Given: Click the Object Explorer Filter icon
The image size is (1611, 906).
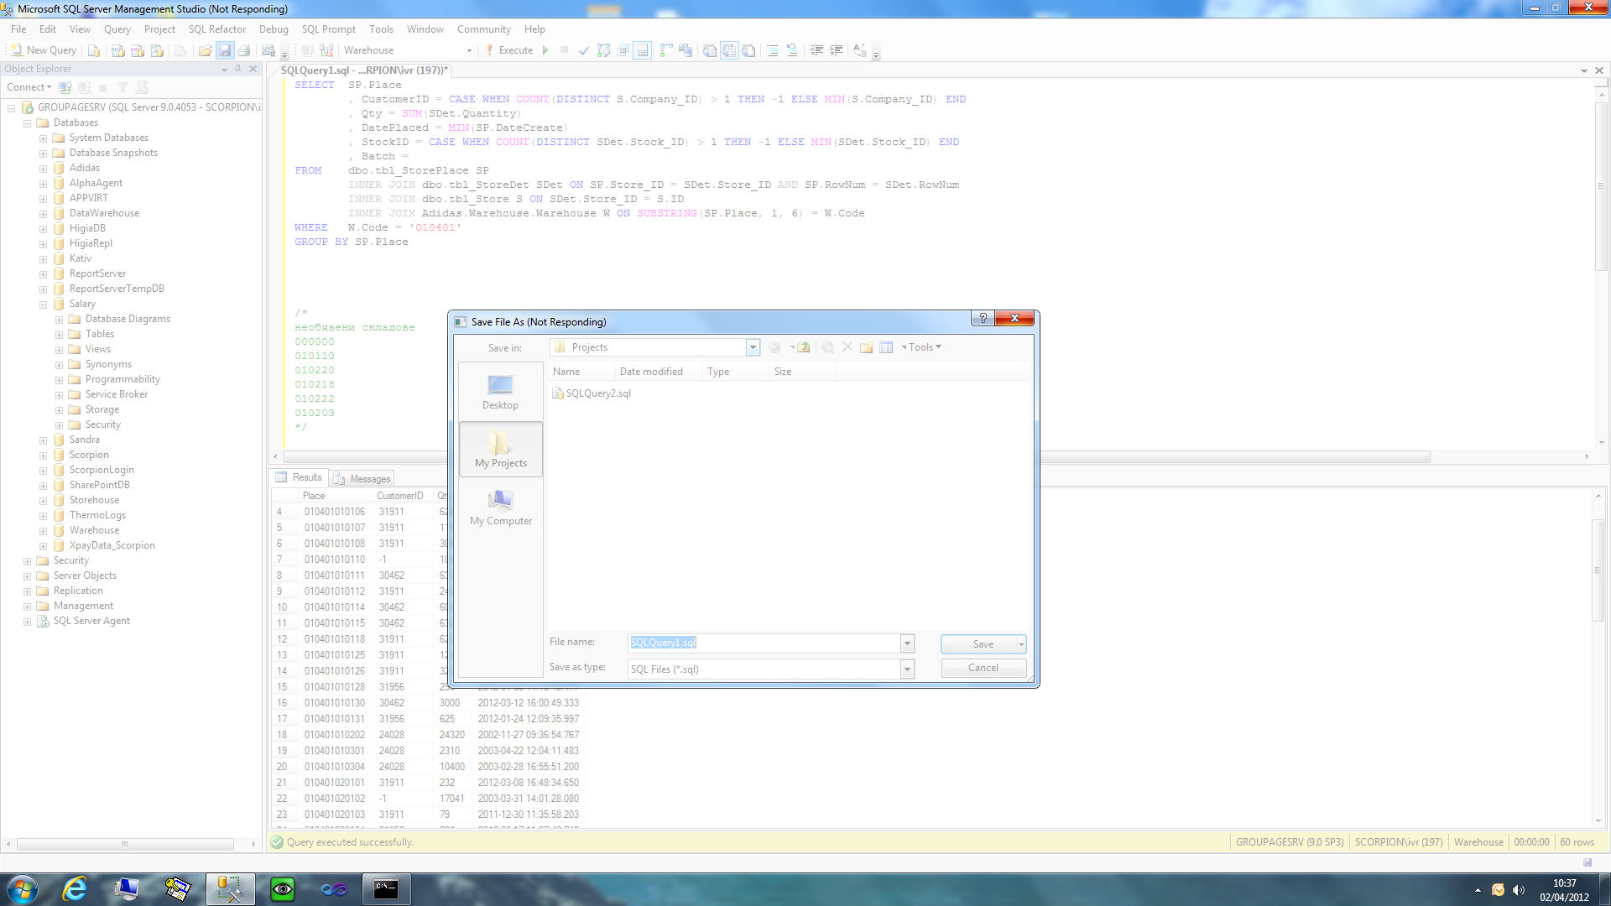Looking at the screenshot, I should point(123,87).
